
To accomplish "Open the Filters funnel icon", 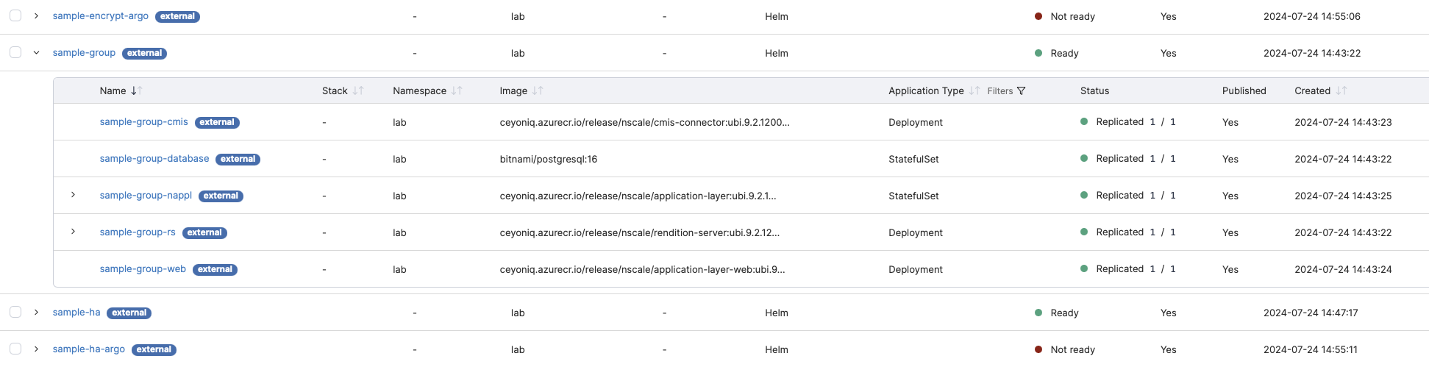I will tap(1021, 90).
